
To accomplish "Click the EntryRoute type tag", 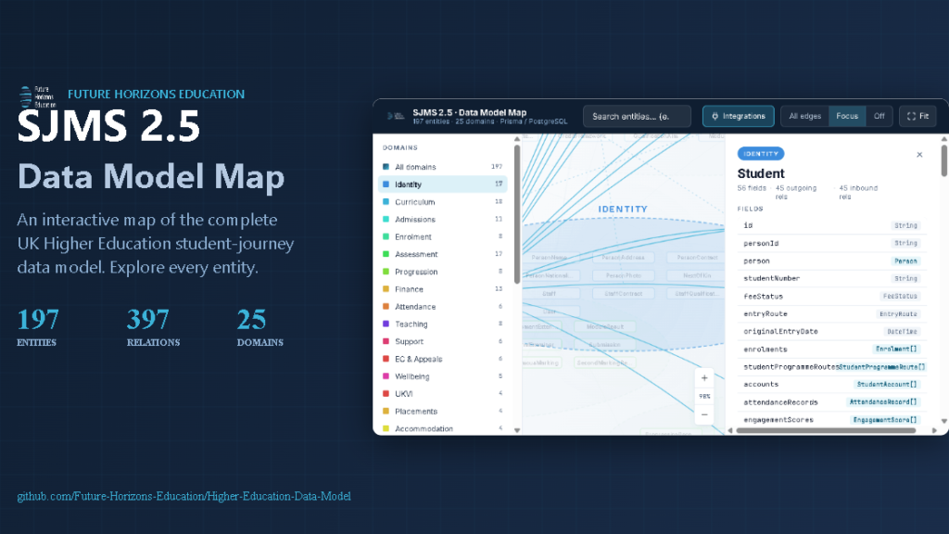I will [x=898, y=314].
